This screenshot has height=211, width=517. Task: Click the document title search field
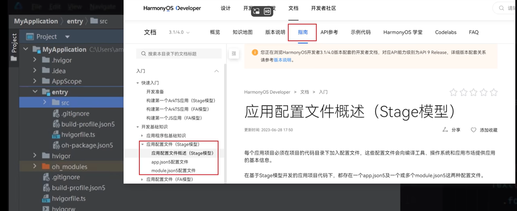[179, 54]
